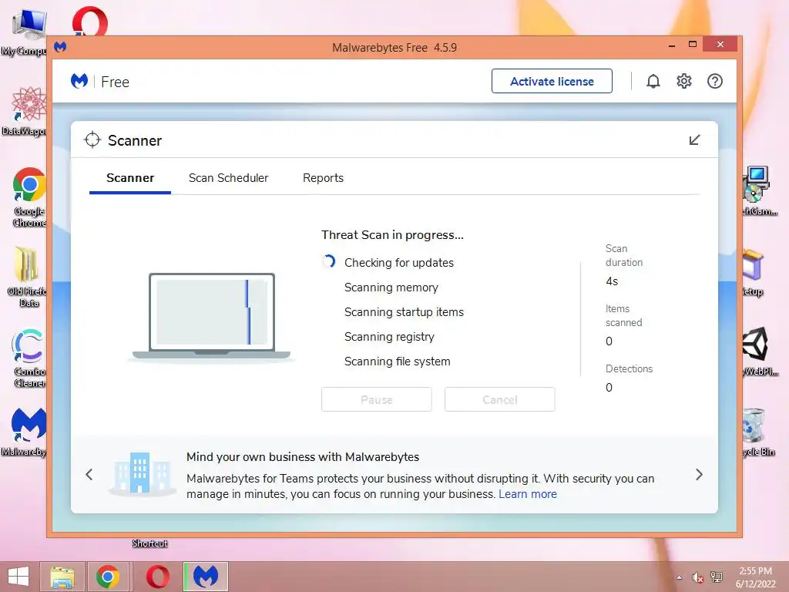This screenshot has height=592, width=789.
Task: Open Opera from the taskbar
Action: [x=157, y=577]
